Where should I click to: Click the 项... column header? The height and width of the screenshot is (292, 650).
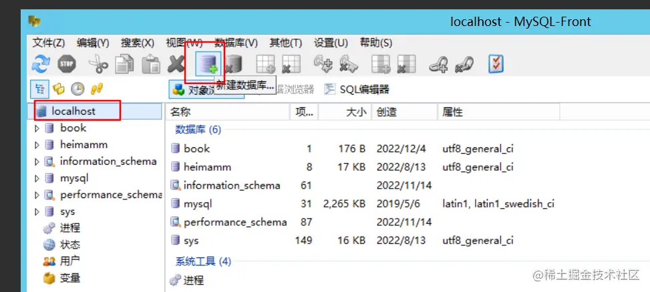[304, 112]
